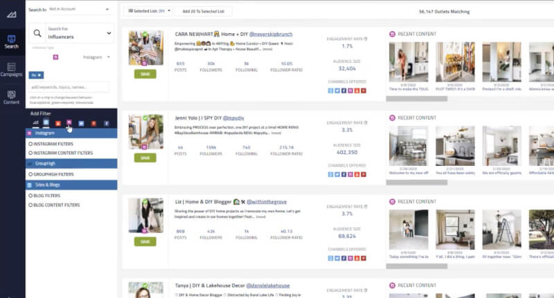The image size is (554, 298).
Task: Click Pinterest channel icon for Cara Newhart
Action: coord(363,91)
